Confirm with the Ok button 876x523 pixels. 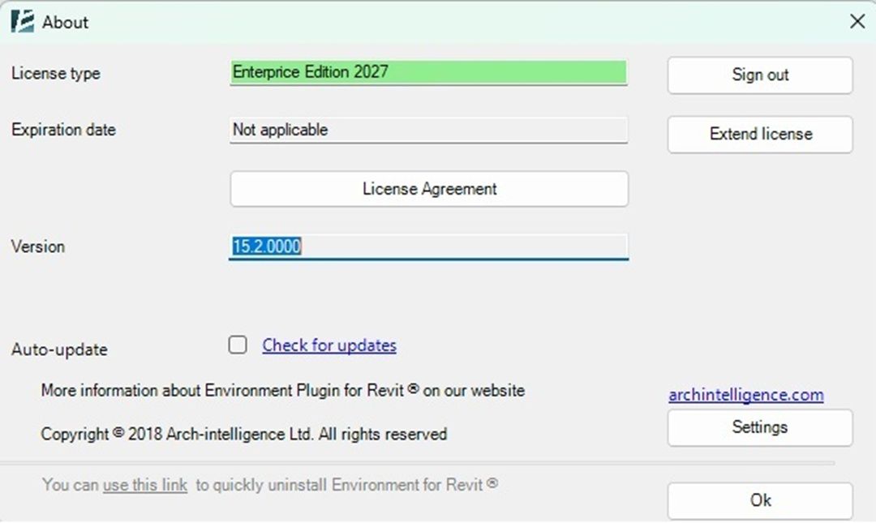coord(760,500)
